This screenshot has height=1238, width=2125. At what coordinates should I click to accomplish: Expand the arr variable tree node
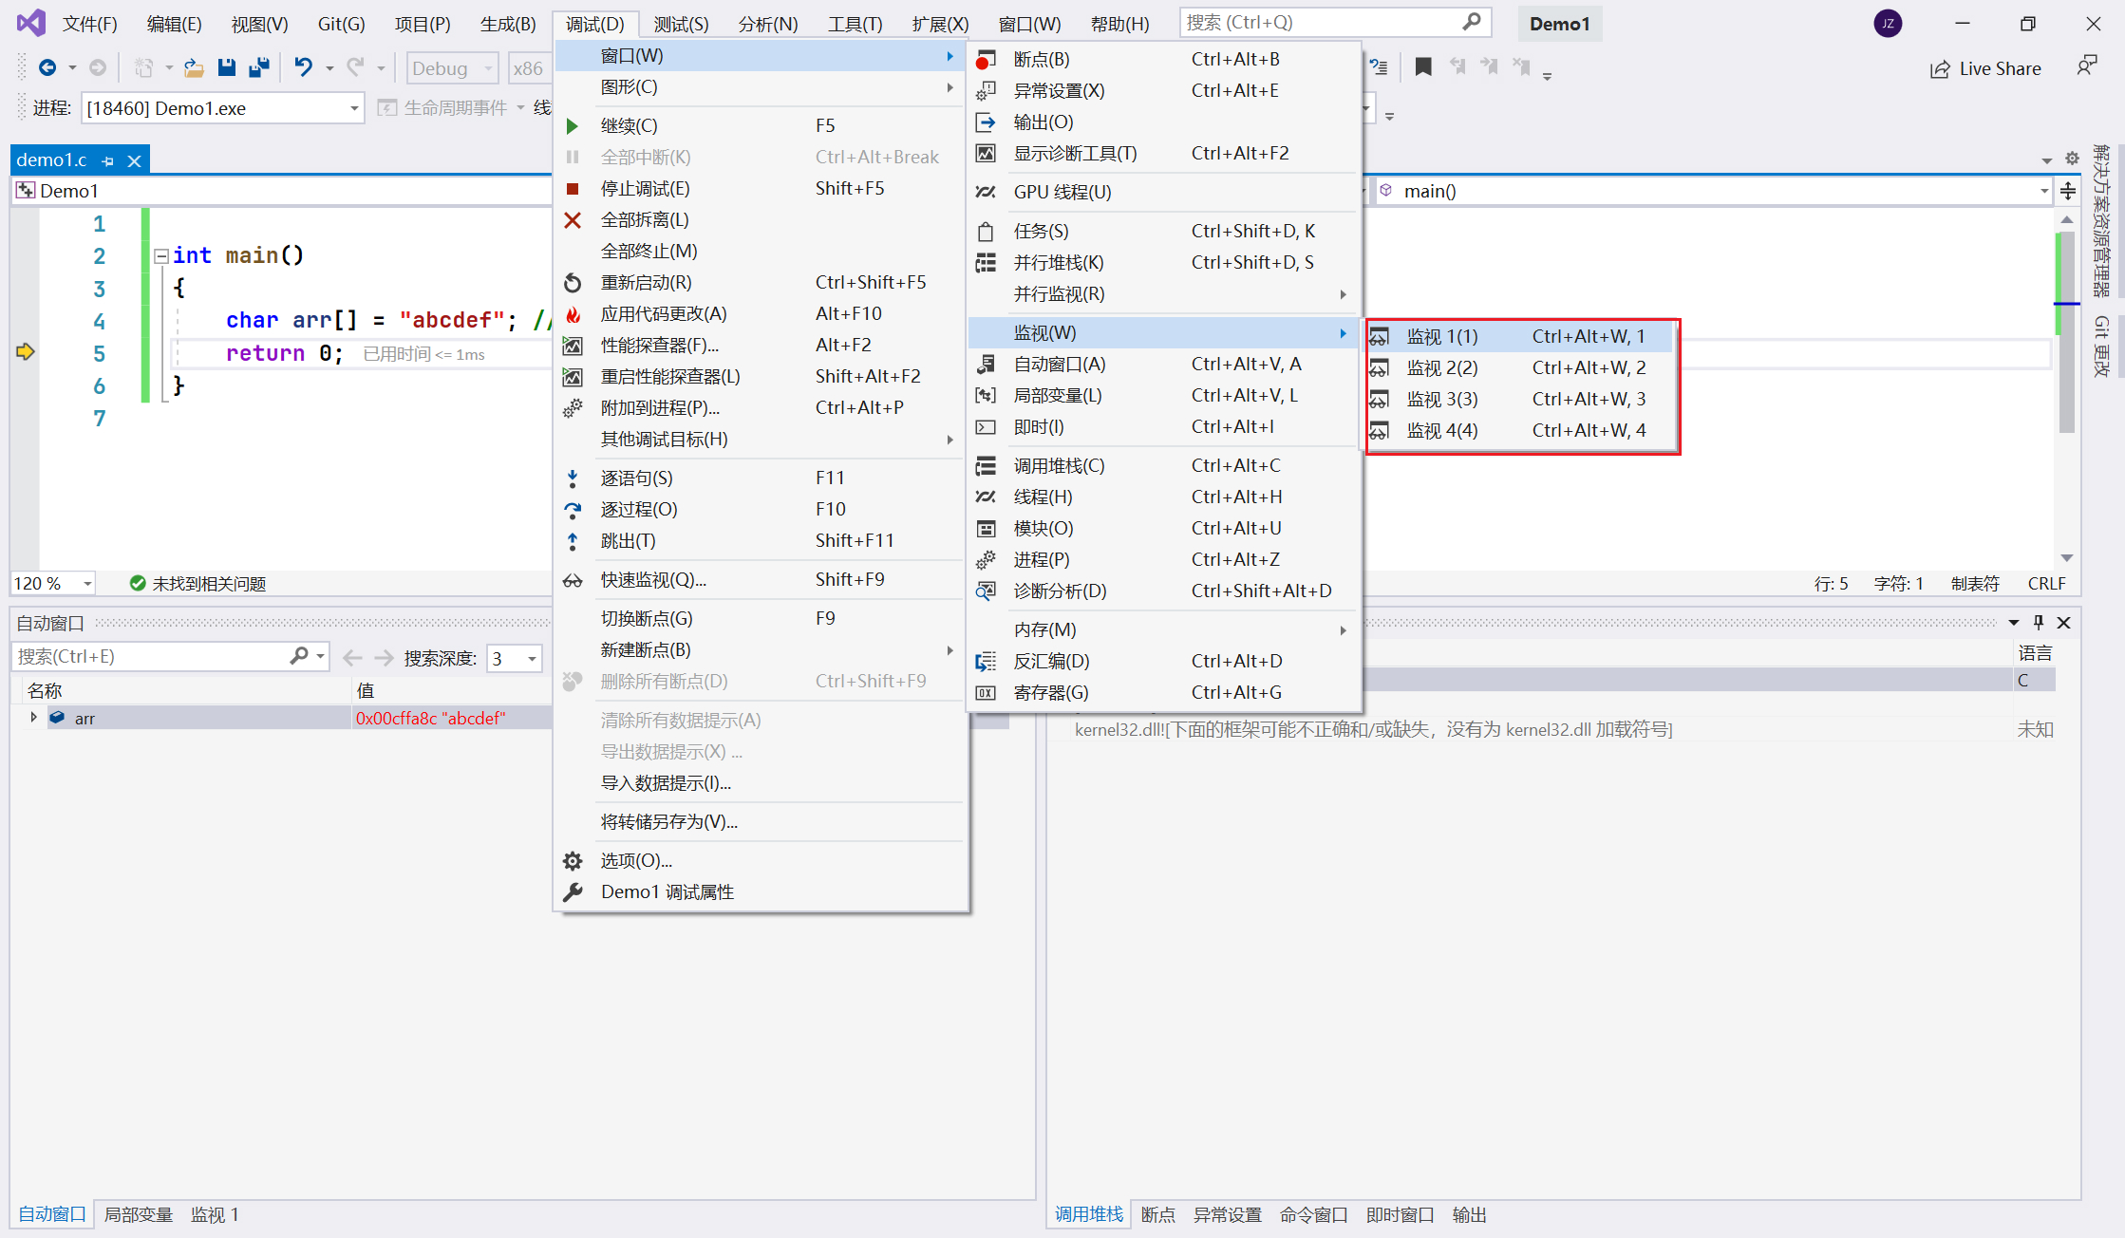click(33, 718)
